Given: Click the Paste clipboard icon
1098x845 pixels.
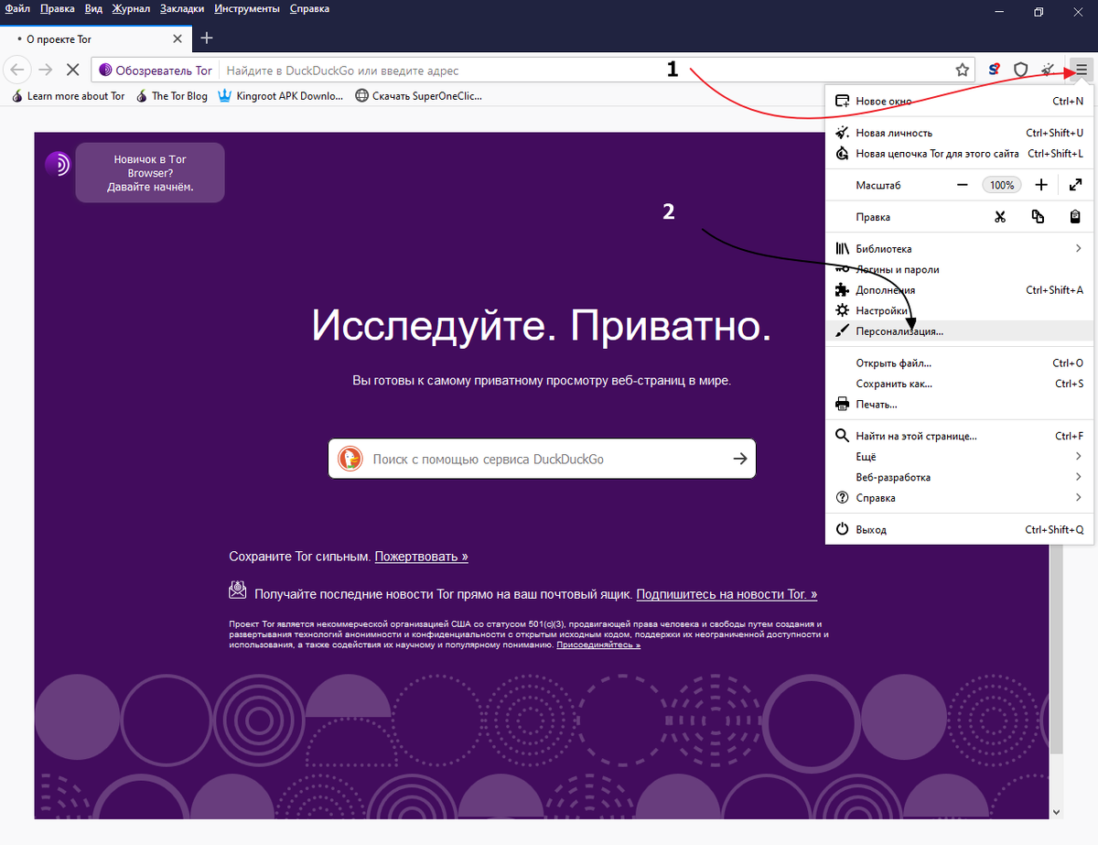Looking at the screenshot, I should pos(1075,217).
